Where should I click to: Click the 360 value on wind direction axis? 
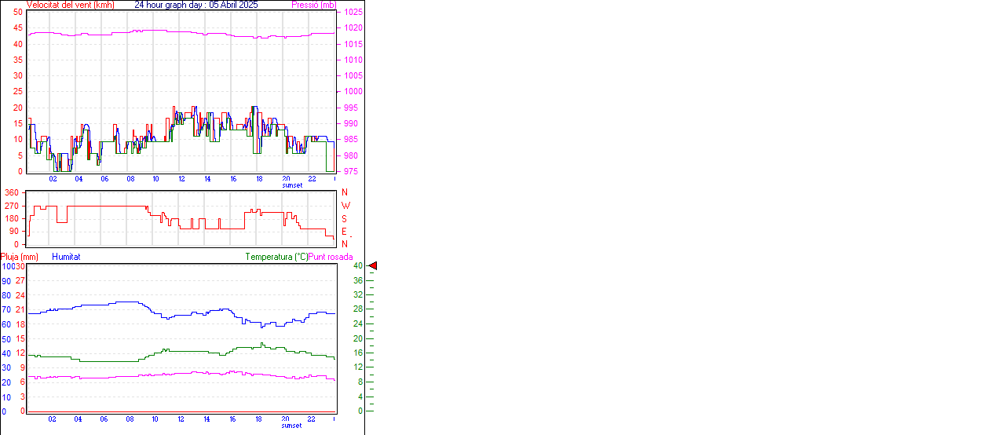click(12, 192)
